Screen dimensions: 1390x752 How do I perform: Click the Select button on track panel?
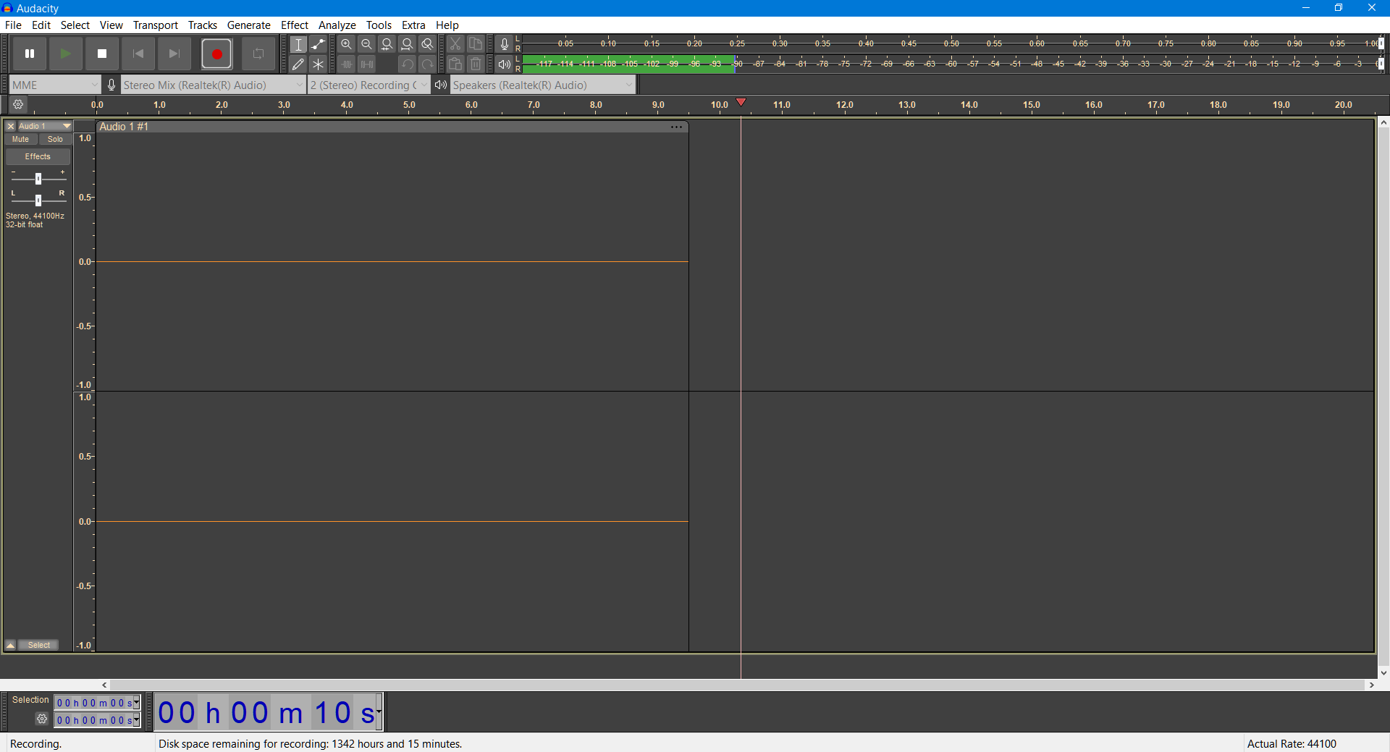tap(39, 645)
